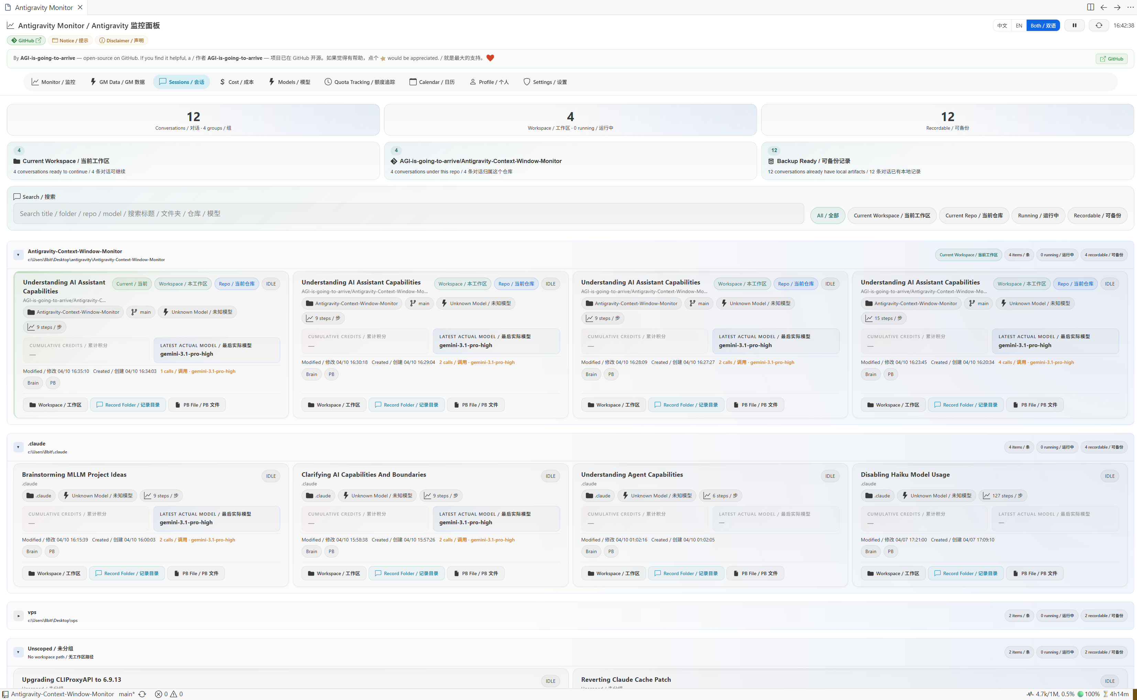Click the split editor layout icon
1137x700 pixels.
point(1090,8)
